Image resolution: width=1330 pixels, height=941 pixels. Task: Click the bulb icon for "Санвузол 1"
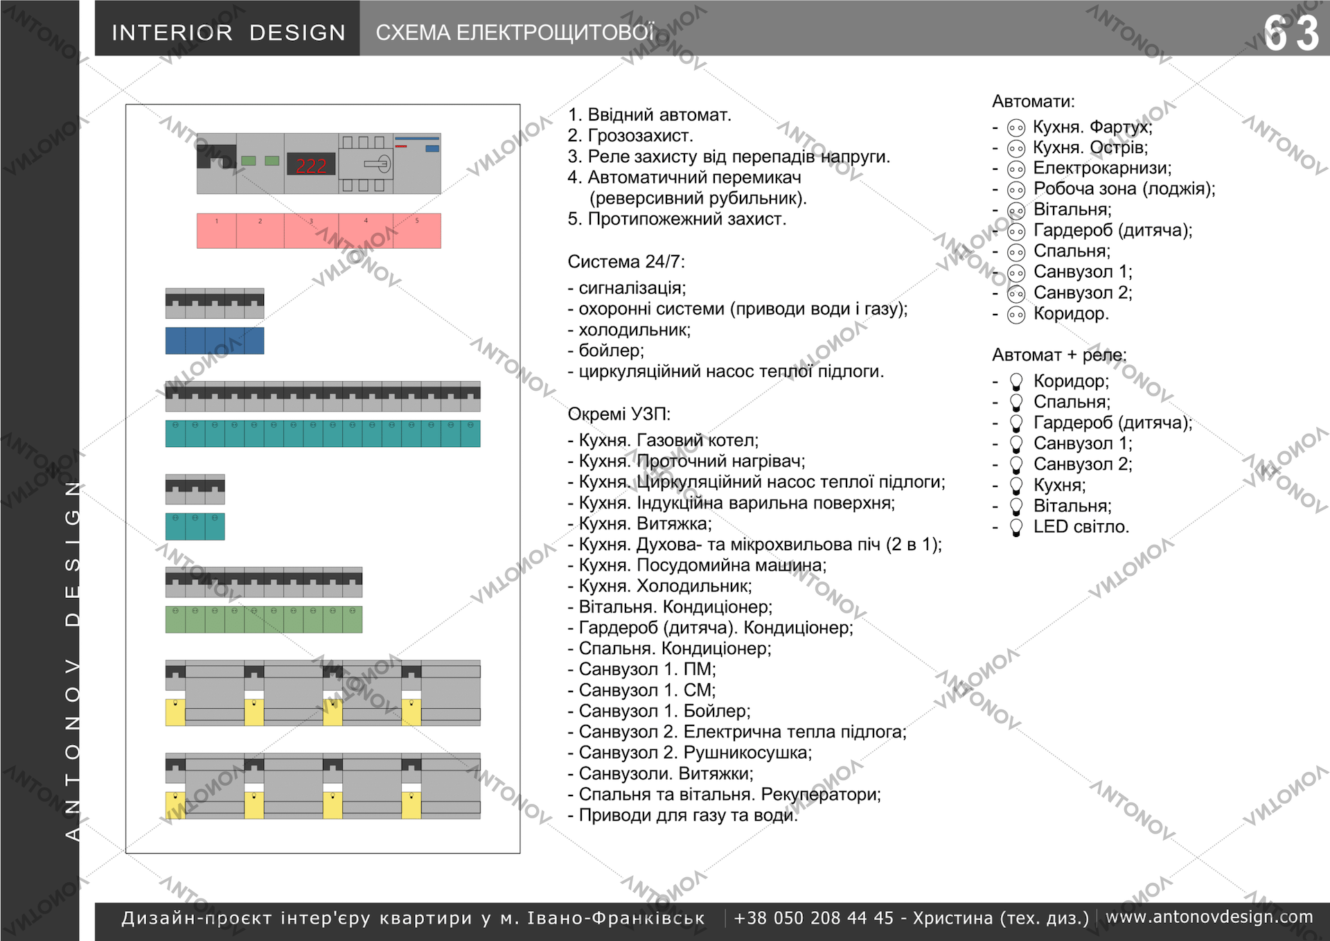(1016, 445)
